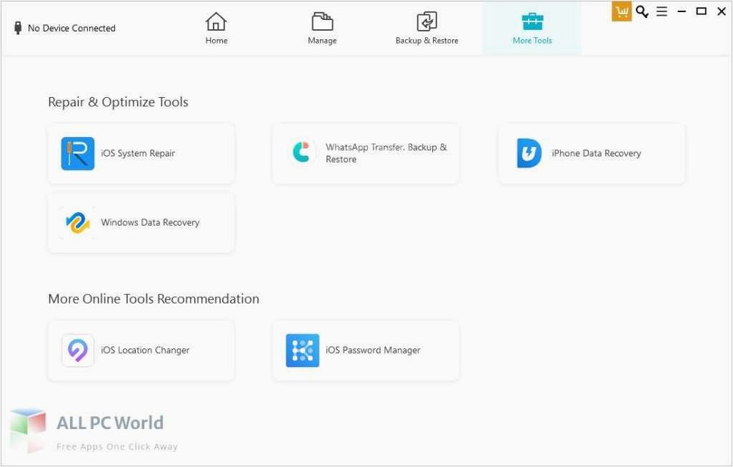Click the More Tools toolbox icon
This screenshot has width=733, height=467.
[532, 21]
